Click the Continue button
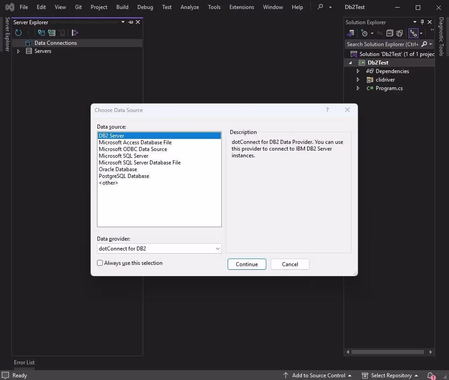The image size is (449, 380). (247, 264)
